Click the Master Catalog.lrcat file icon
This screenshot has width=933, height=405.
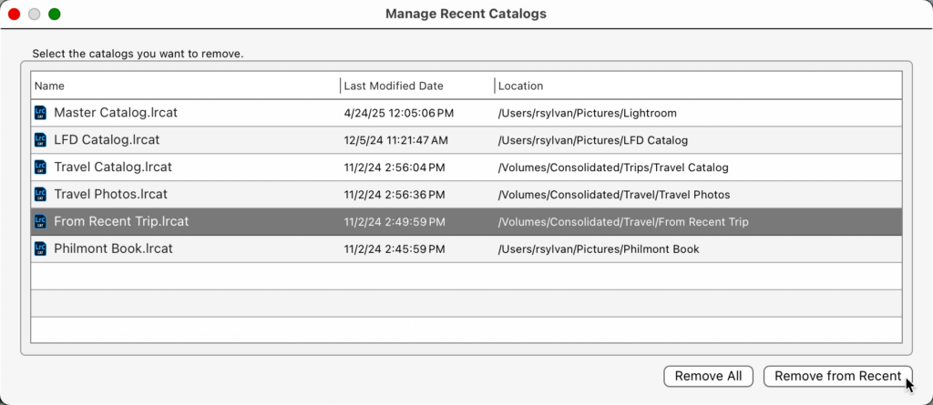[x=40, y=113]
